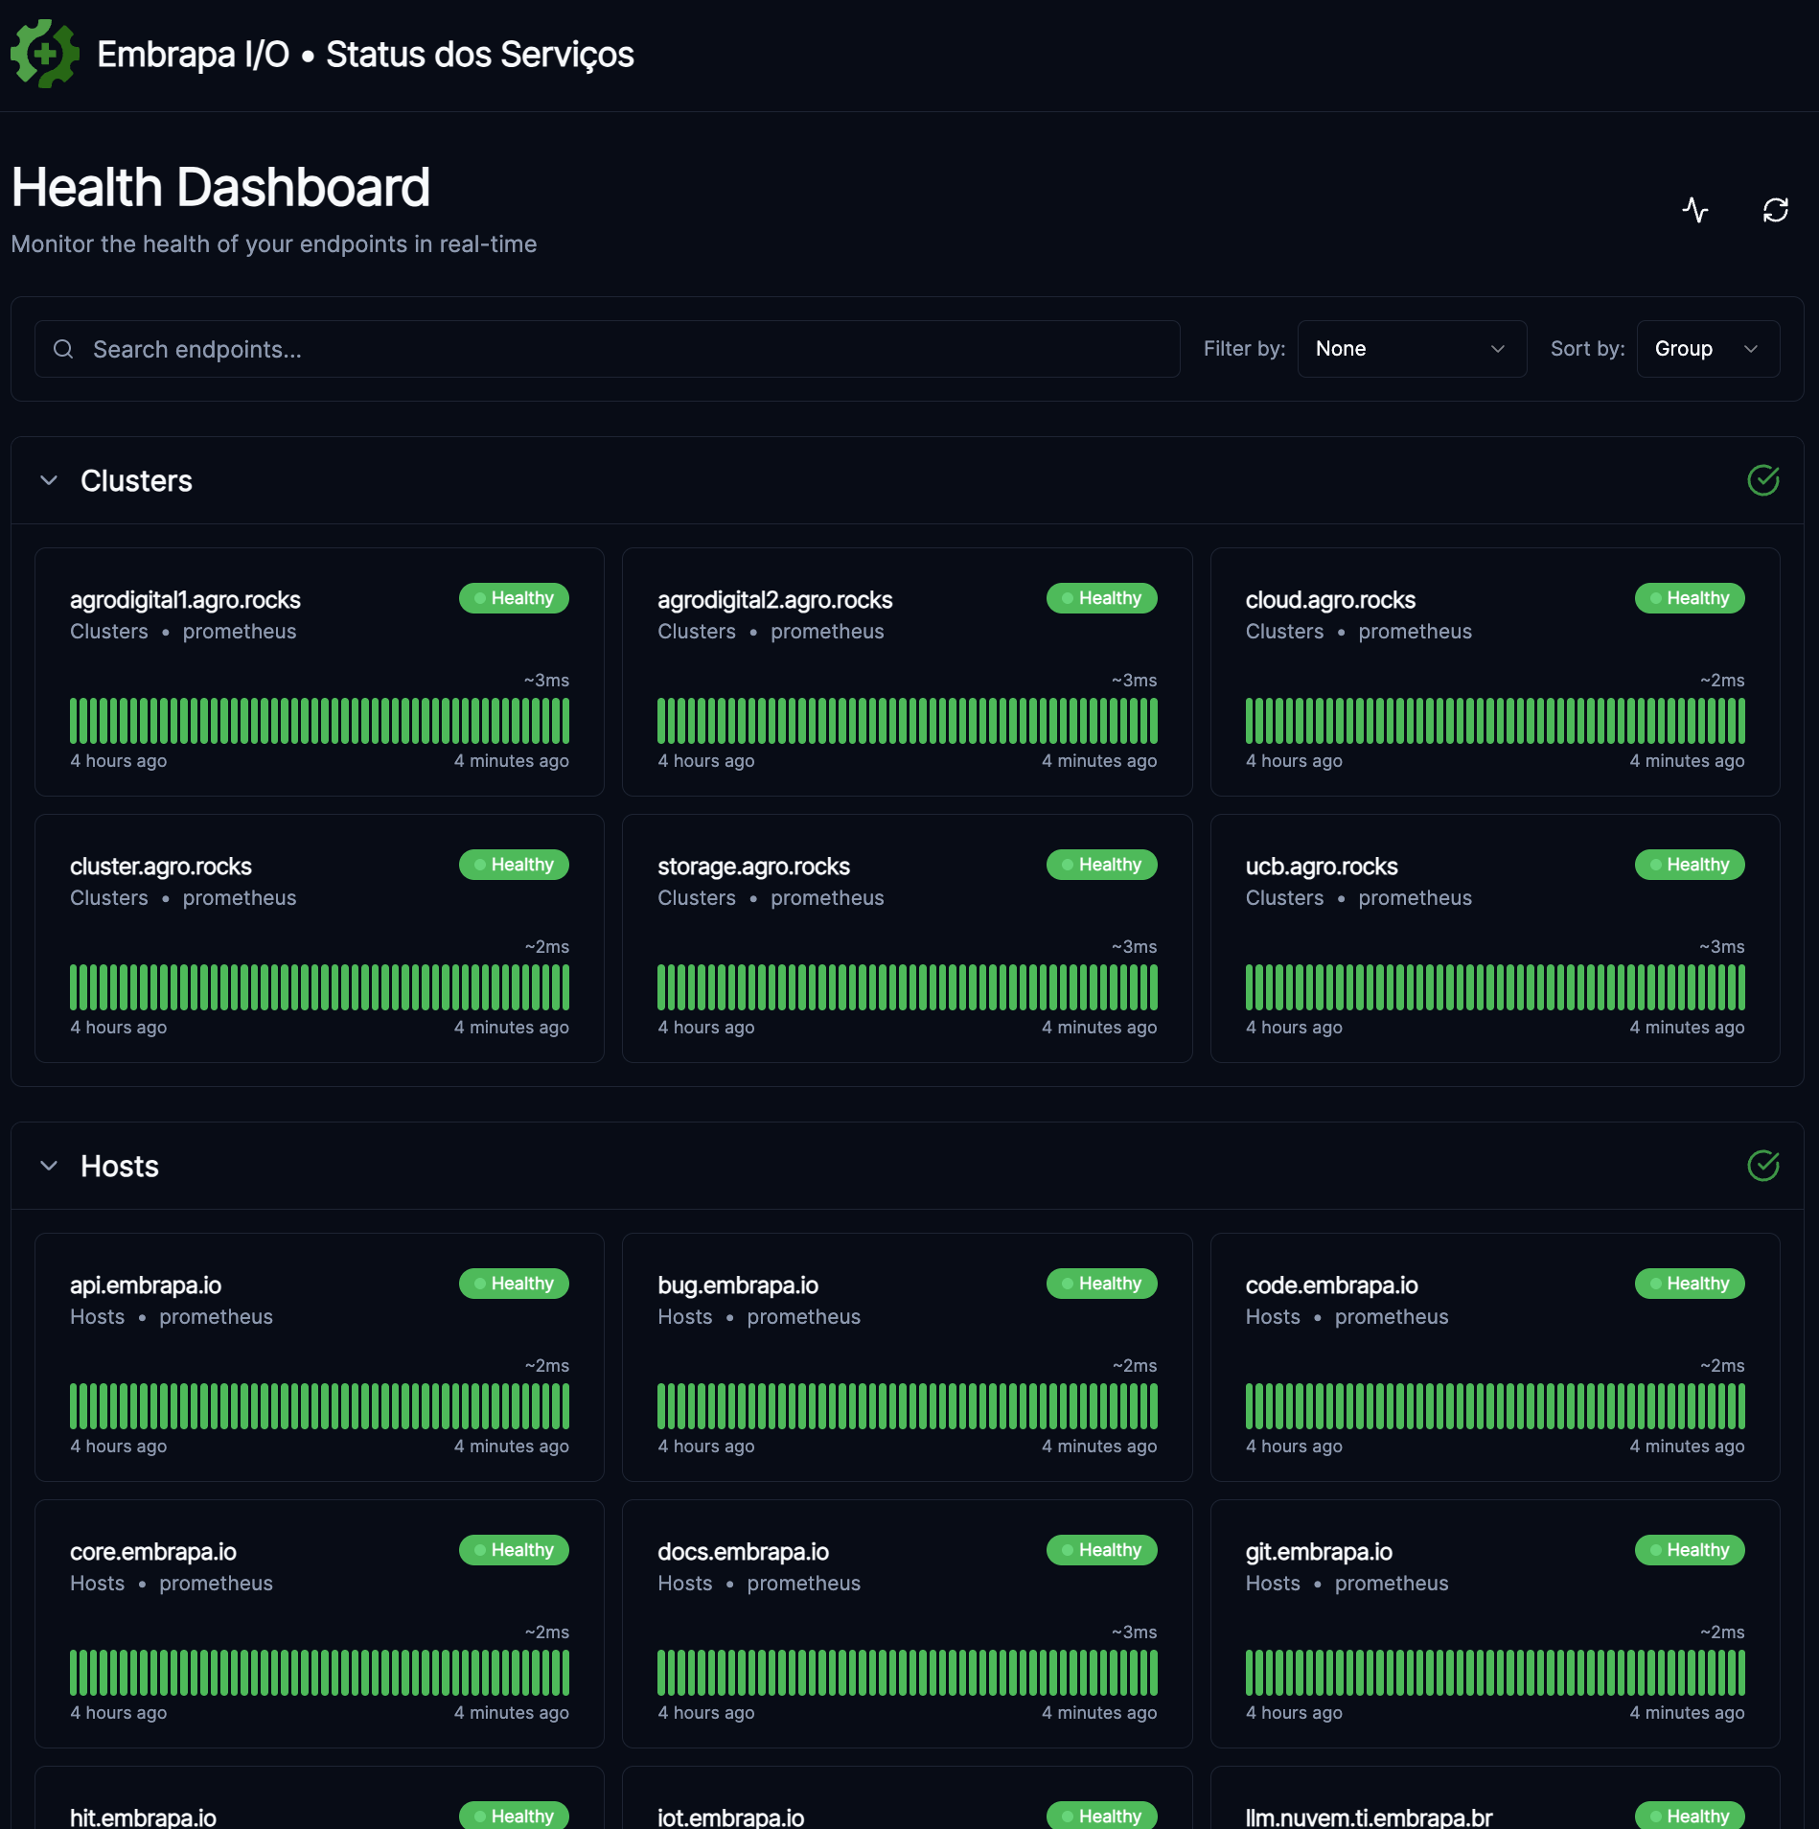Click "4 hours ago" on code.embrapa.io card
This screenshot has height=1829, width=1819.
pyautogui.click(x=1294, y=1446)
